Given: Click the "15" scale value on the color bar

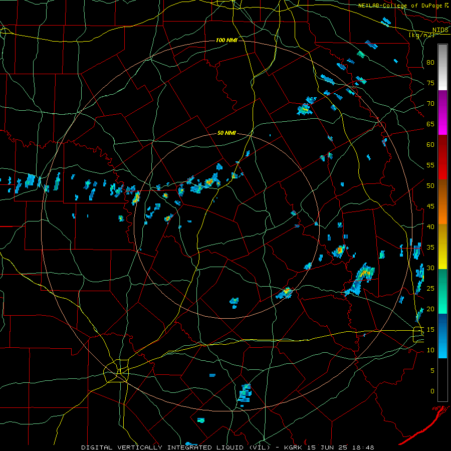Looking at the screenshot, I should (430, 330).
